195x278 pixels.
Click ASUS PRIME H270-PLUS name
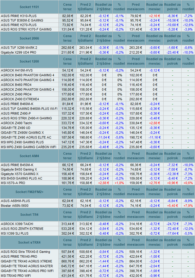coord(19,25)
